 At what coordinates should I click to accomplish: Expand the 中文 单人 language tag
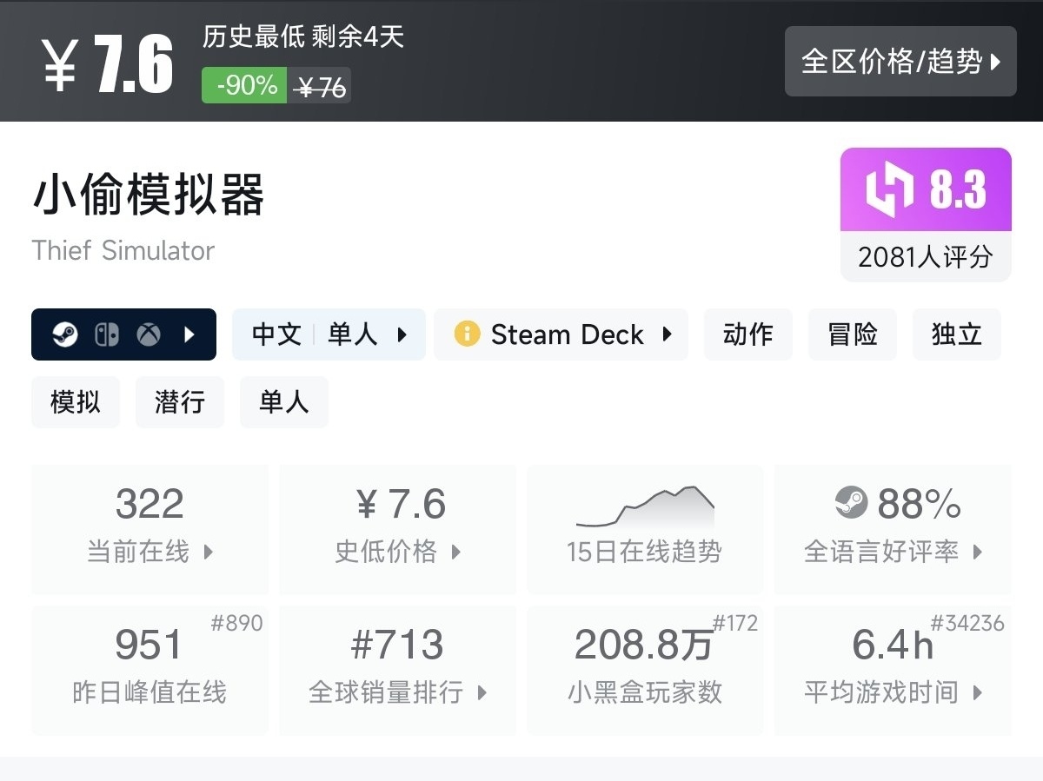pos(329,334)
